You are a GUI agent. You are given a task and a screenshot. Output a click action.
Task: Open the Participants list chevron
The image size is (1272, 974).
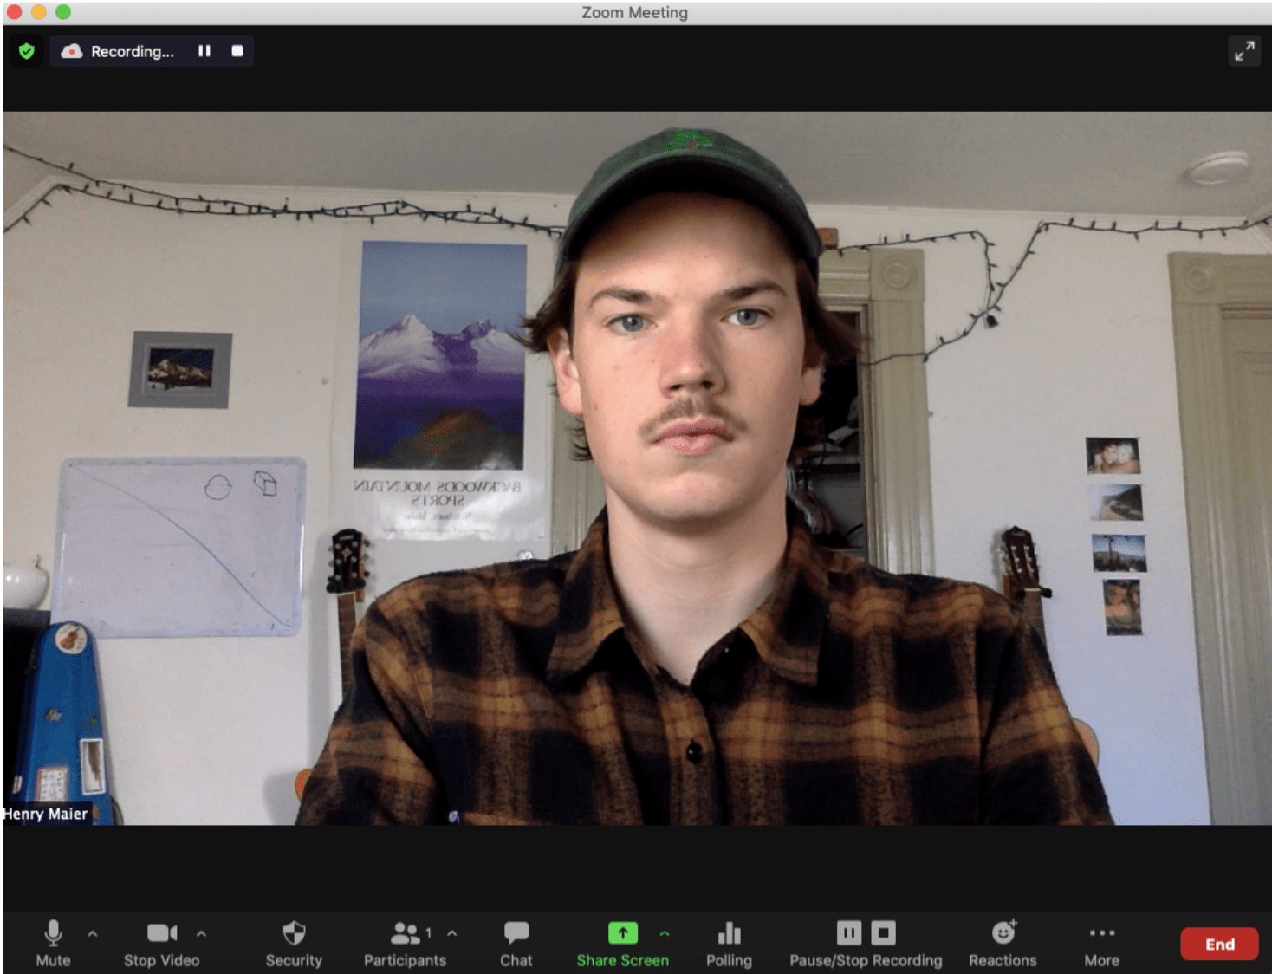[x=450, y=934]
